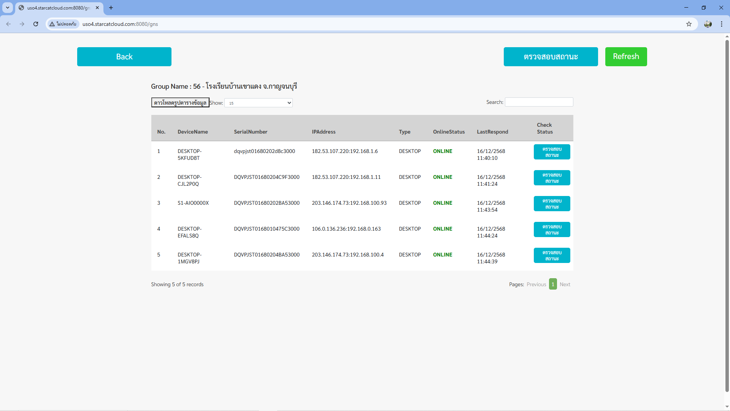Close the uso4.starcatcloud.com tab
Screen dimensions: 730x411
97,8
